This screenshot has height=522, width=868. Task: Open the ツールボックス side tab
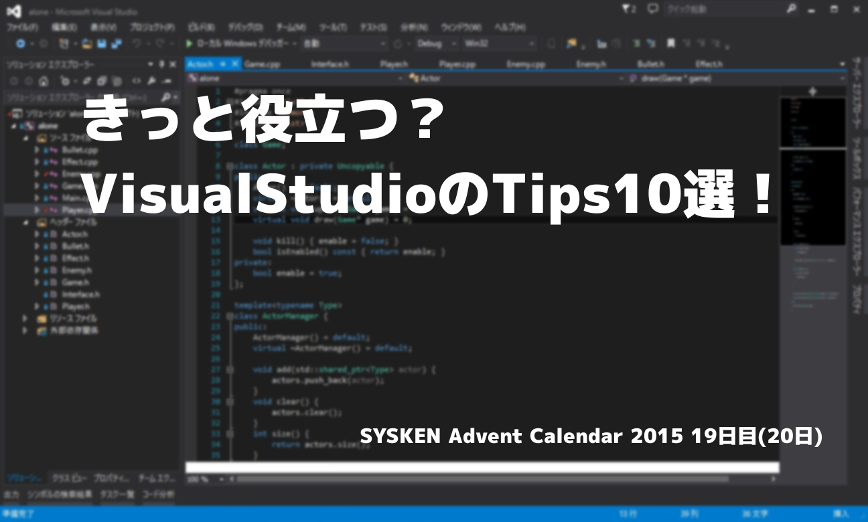point(857,158)
